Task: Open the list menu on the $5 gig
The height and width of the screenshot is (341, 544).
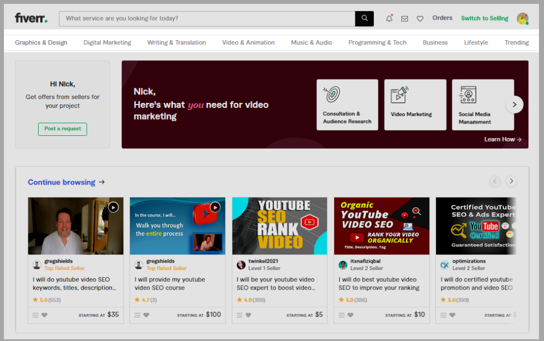Action: [x=240, y=315]
